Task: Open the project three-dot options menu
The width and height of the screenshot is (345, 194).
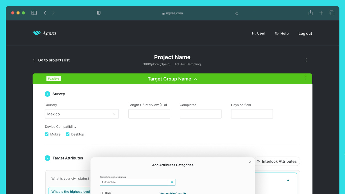Action: coord(306,60)
